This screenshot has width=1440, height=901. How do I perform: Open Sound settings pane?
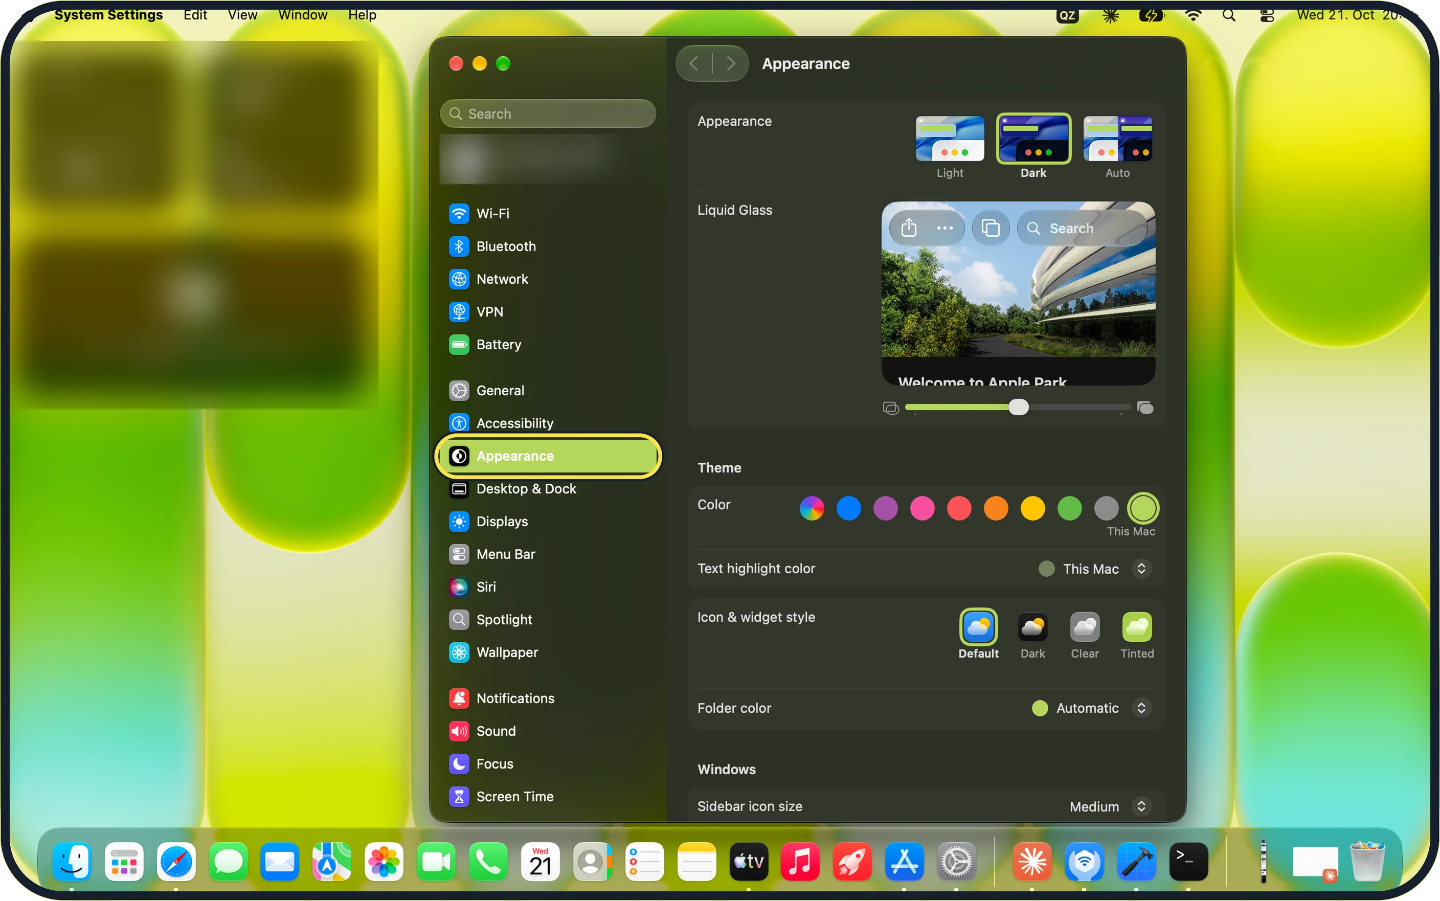pos(547,731)
